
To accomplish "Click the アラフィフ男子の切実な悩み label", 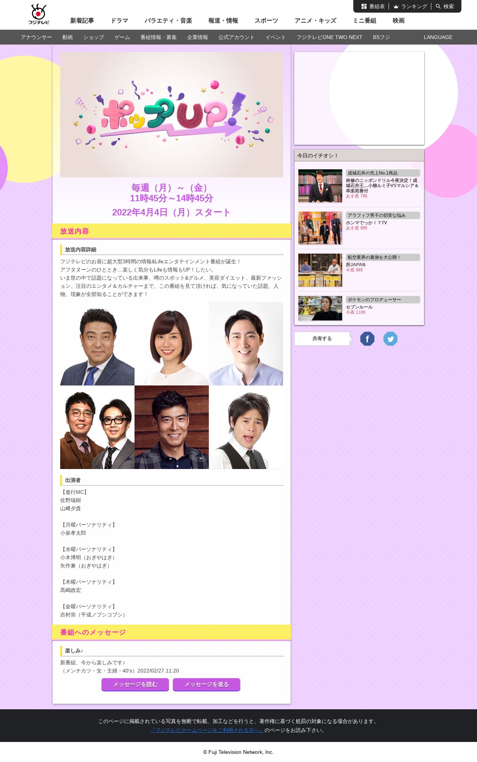I will pyautogui.click(x=383, y=215).
